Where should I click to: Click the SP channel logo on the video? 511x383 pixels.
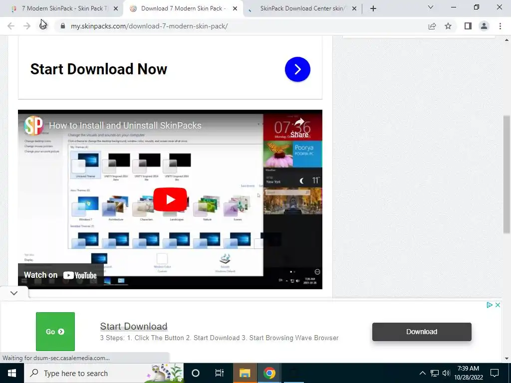coord(34,125)
